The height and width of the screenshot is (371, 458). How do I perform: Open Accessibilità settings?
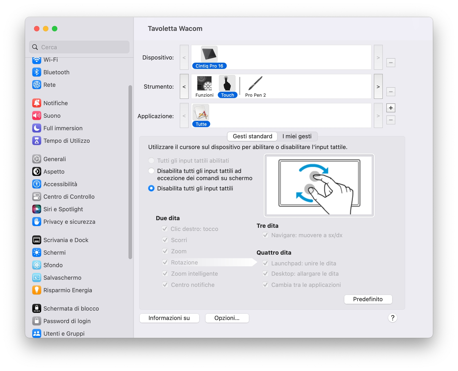coord(55,184)
